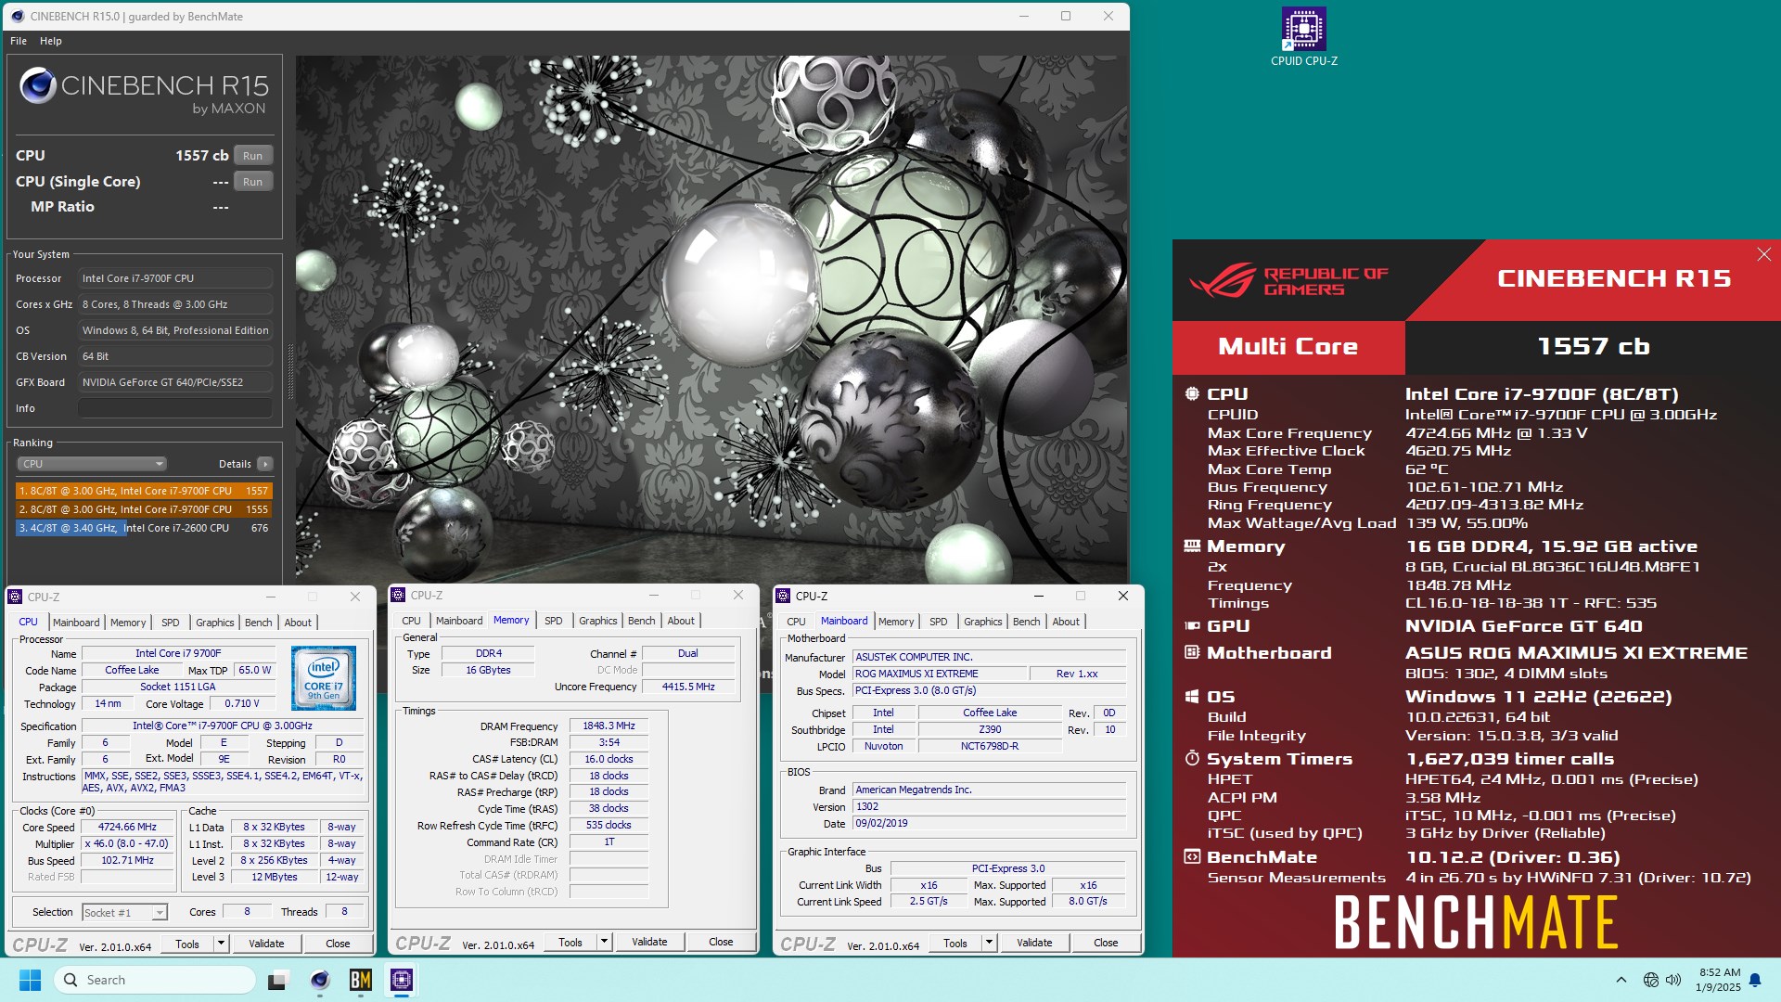1781x1002 pixels.
Task: Click the Cinebench render preview image
Action: [711, 319]
